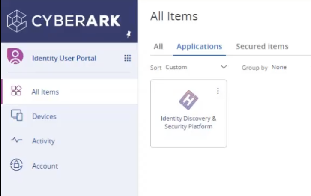This screenshot has height=196, width=311.
Task: Open the Group by None selector
Action: click(x=278, y=67)
